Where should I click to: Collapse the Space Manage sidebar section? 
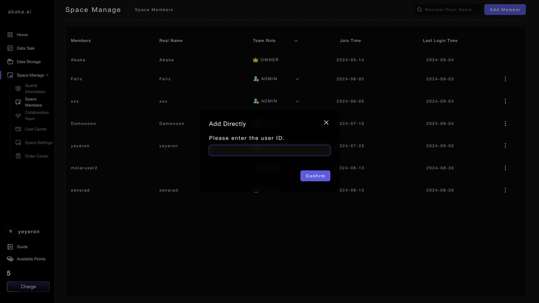point(47,75)
